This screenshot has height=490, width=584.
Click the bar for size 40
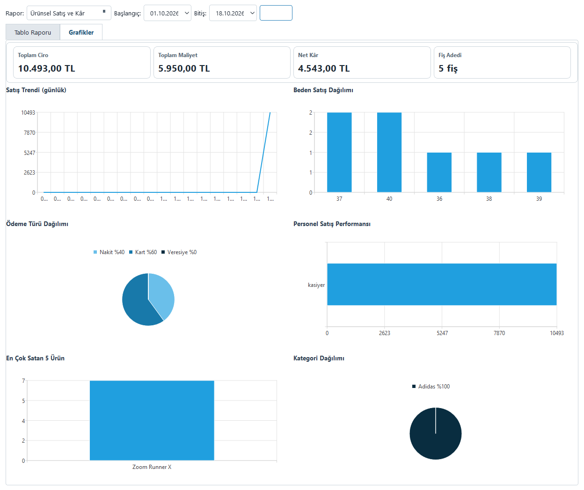click(x=389, y=152)
